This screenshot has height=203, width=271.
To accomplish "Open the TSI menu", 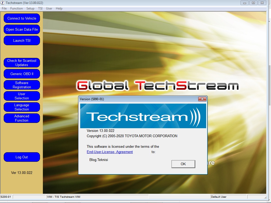I will 40,8.
